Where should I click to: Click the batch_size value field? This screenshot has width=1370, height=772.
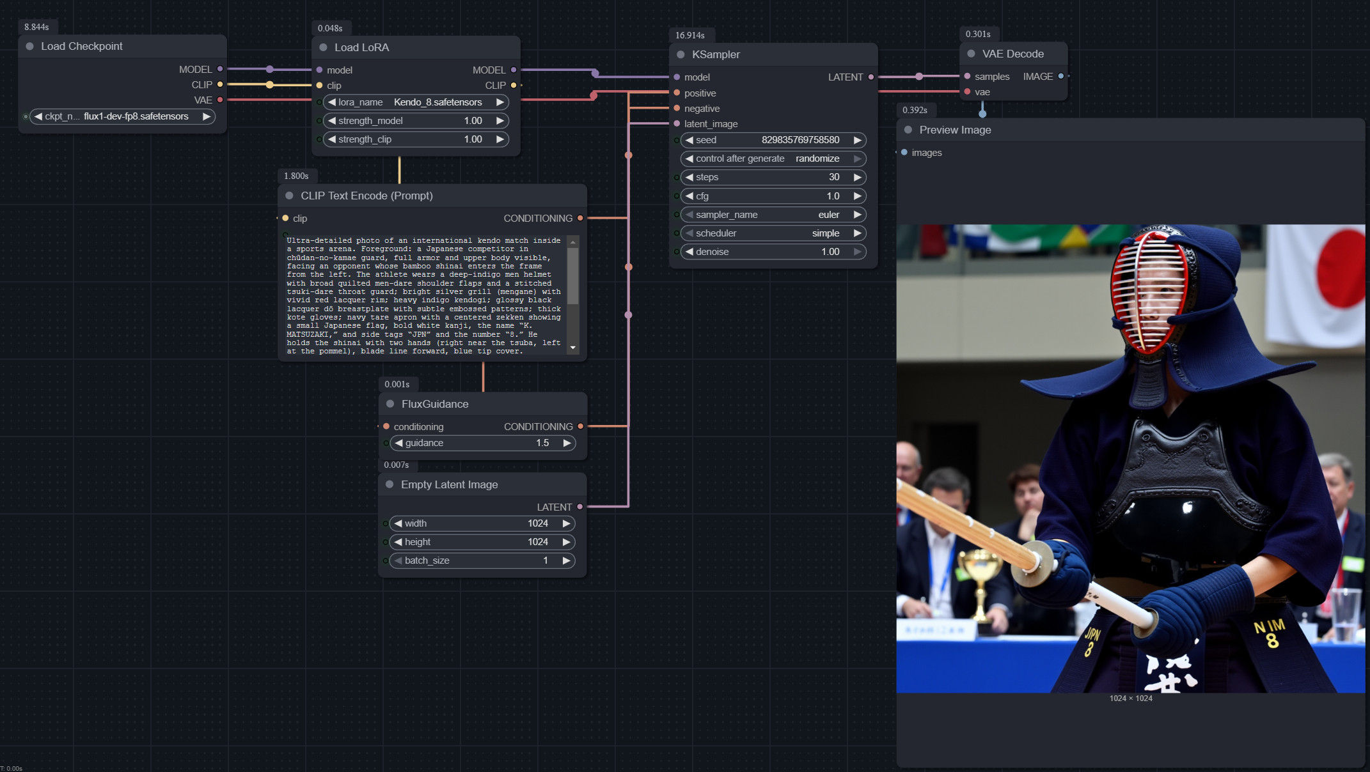[x=482, y=560]
